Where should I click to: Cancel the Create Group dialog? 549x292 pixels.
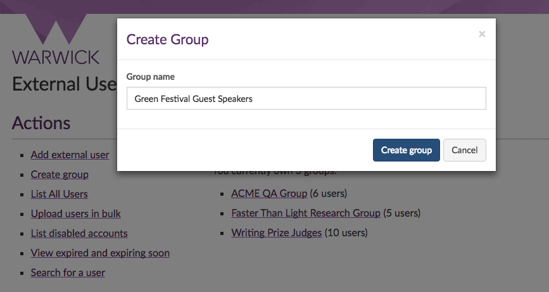pyautogui.click(x=464, y=150)
